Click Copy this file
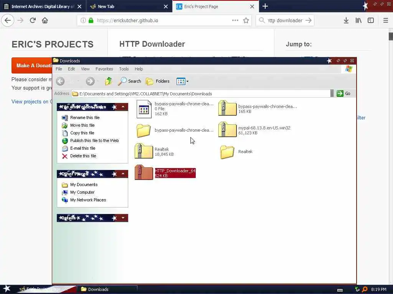Viewport: 393px width, 294px height. point(82,133)
